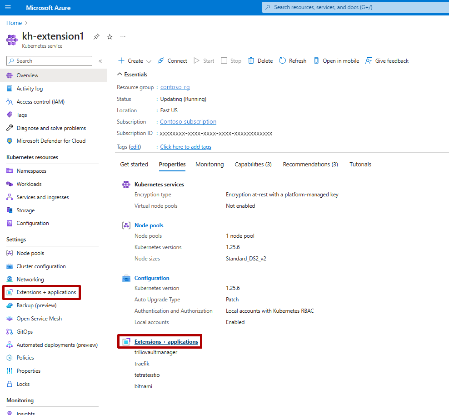This screenshot has height=415, width=449.
Task: Switch to the Monitoring tab
Action: [210, 164]
